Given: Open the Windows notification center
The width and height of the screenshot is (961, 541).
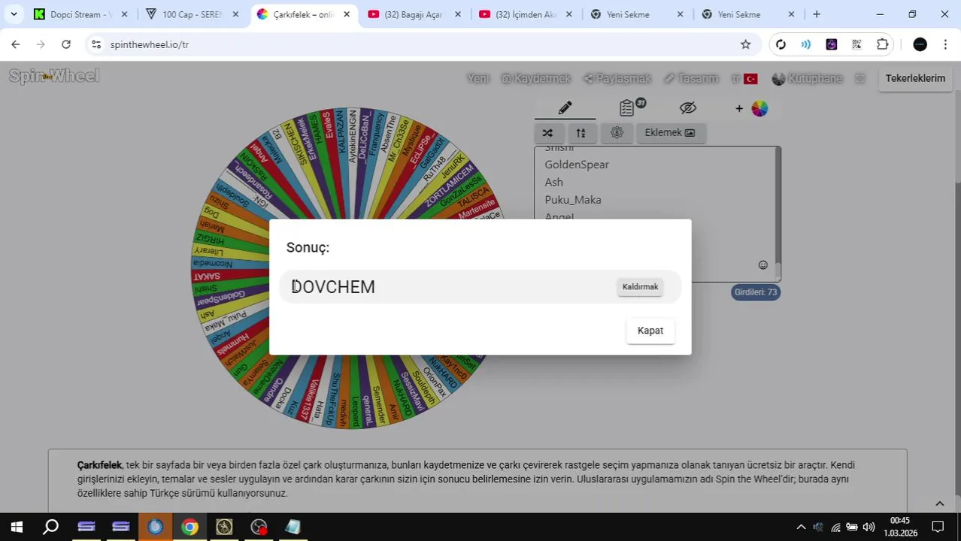Looking at the screenshot, I should pos(938,527).
